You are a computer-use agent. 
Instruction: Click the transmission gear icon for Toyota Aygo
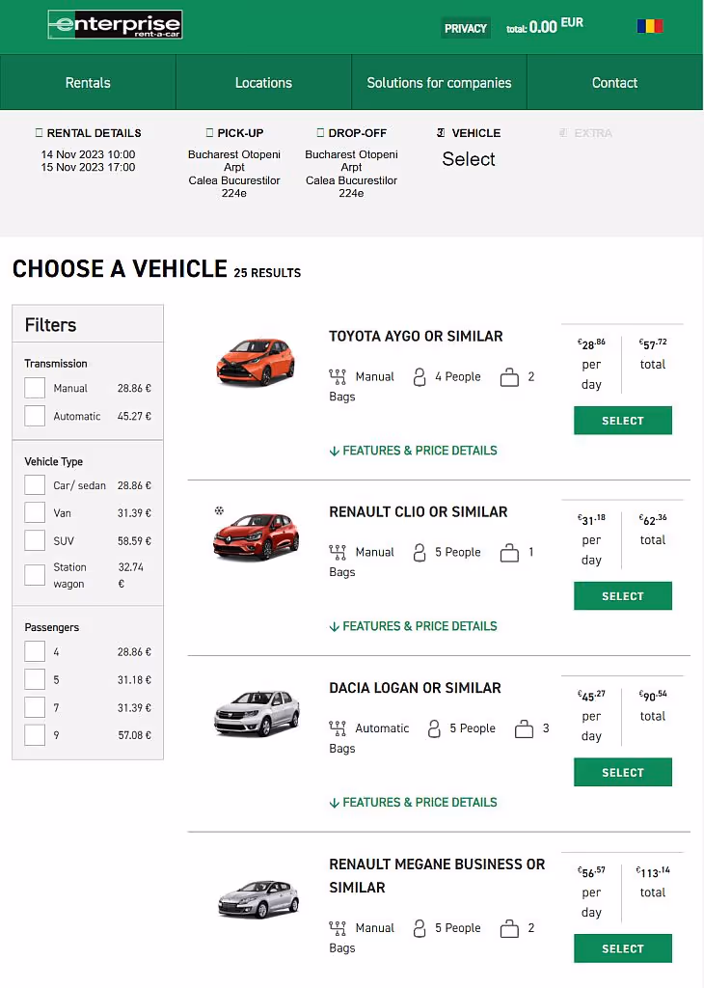338,377
